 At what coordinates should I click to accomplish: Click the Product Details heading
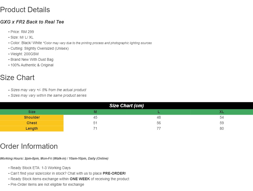pos(25,10)
